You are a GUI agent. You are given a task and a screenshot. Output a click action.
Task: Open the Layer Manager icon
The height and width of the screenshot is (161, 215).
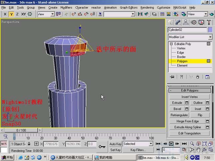click(154, 14)
